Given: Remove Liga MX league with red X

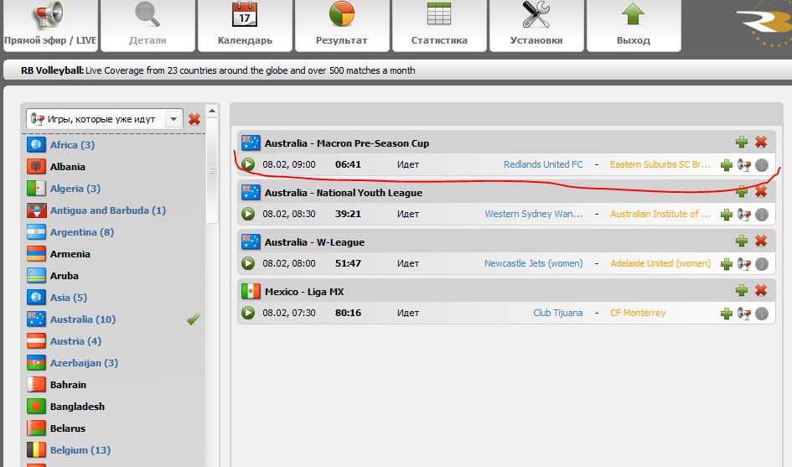Looking at the screenshot, I should click(x=761, y=290).
